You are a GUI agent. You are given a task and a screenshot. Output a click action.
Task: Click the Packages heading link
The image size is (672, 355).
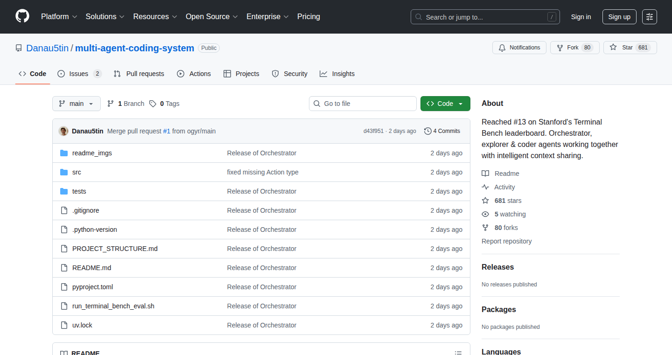pyautogui.click(x=499, y=310)
